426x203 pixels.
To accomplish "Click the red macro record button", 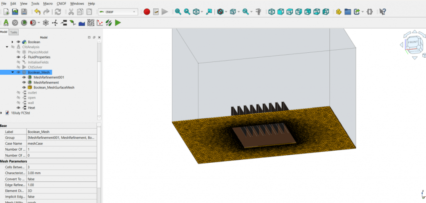I will point(147,12).
